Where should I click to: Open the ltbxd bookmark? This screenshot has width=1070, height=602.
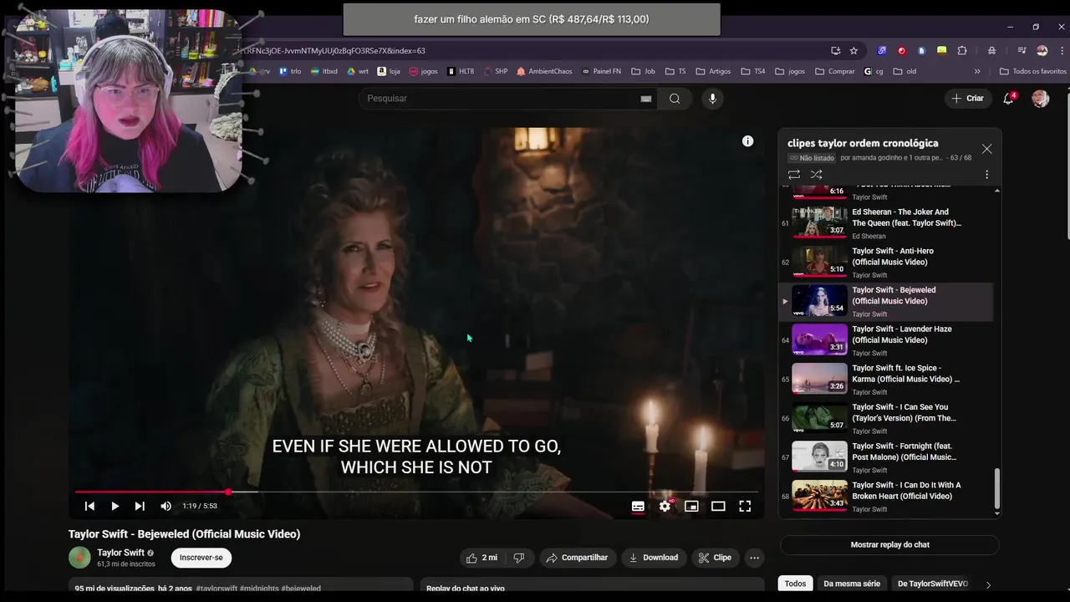point(324,72)
